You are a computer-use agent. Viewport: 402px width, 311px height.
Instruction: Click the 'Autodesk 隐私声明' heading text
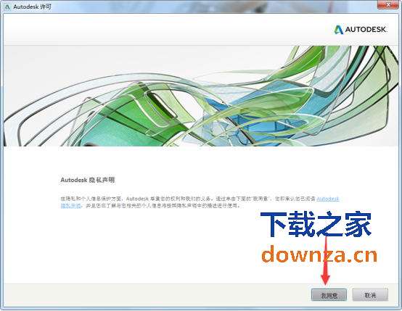88,180
